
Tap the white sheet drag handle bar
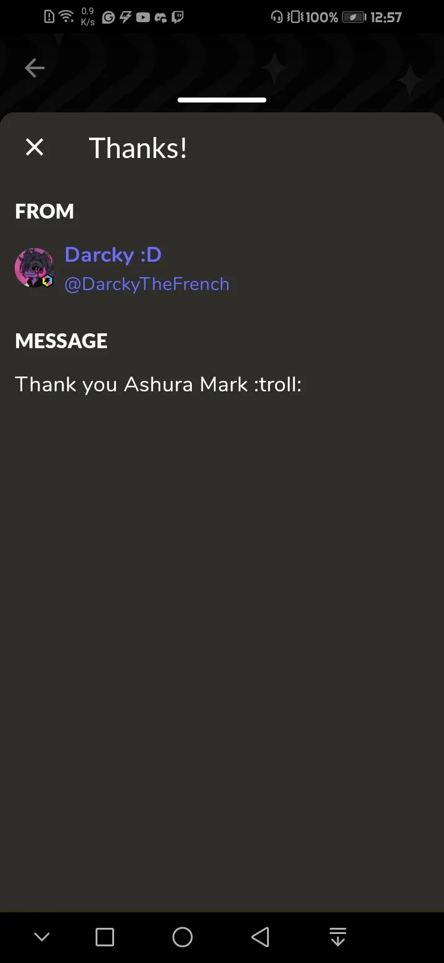222,100
